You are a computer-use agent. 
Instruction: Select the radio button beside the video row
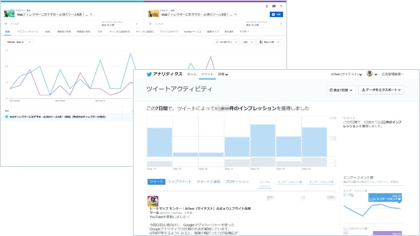click(x=6, y=117)
